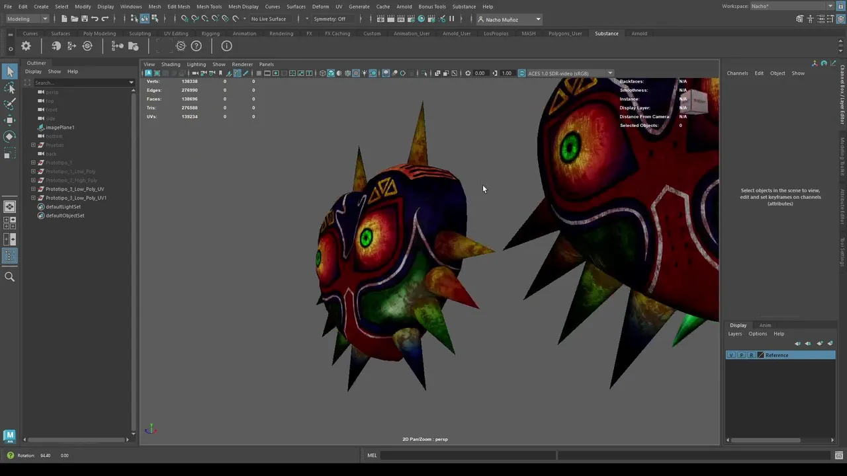Toggle playback P of Reference layer
847x476 pixels.
(741, 356)
